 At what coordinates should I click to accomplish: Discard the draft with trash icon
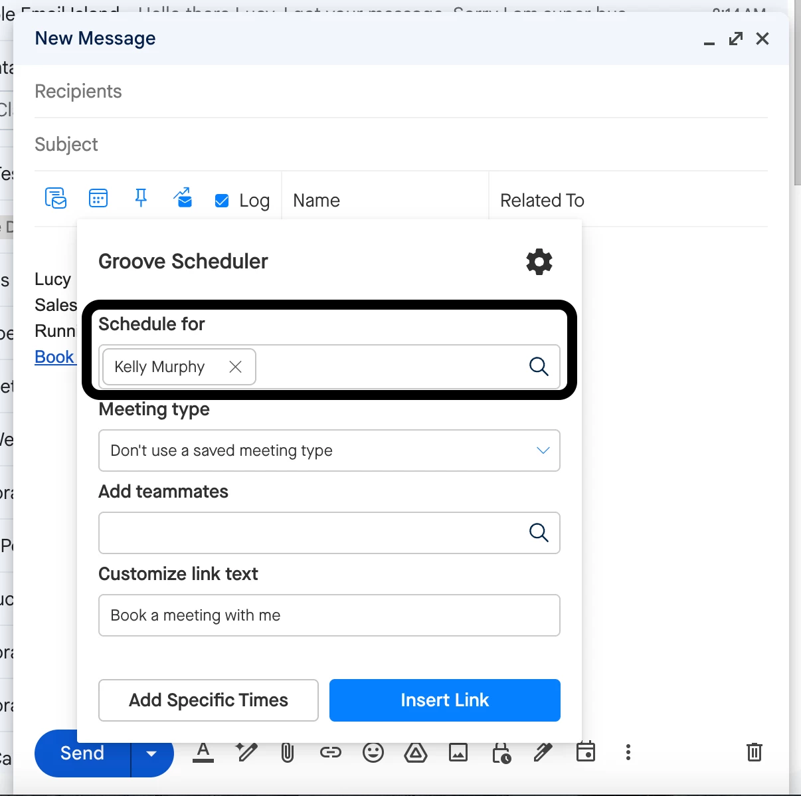(x=755, y=753)
